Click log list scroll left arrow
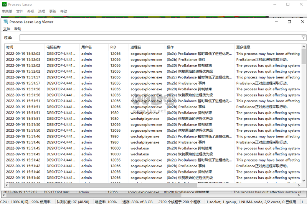Viewport: 307px width, 204px height. (7, 185)
